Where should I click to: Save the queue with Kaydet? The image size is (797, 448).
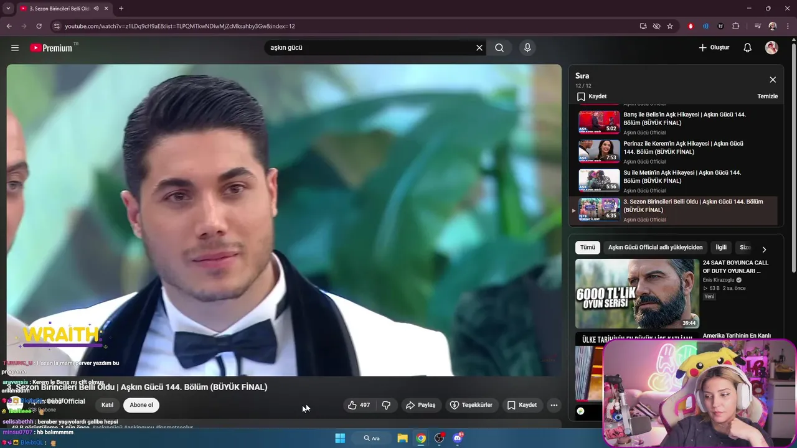pyautogui.click(x=592, y=96)
